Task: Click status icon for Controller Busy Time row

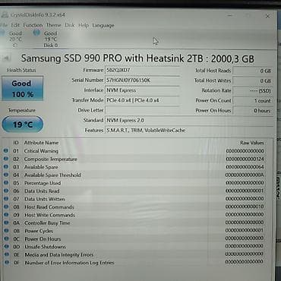Action: [x=7, y=223]
